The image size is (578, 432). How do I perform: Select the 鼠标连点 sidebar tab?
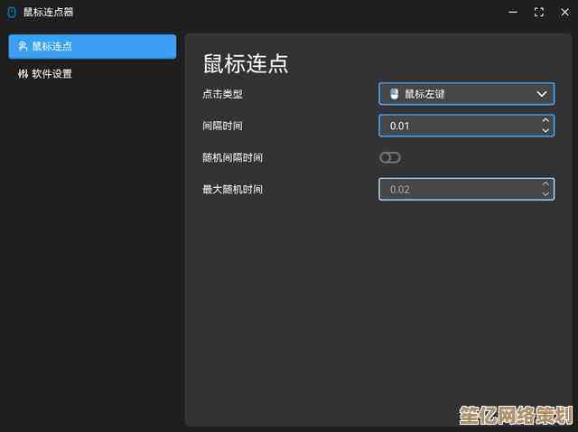92,46
